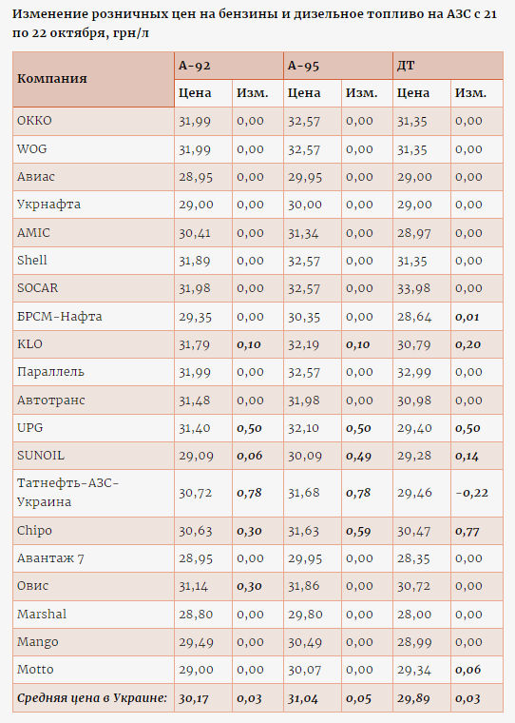Image resolution: width=515 pixels, height=723 pixels.
Task: Click БРСМ-Нафта diesel change value 0,01
Action: coord(467,317)
